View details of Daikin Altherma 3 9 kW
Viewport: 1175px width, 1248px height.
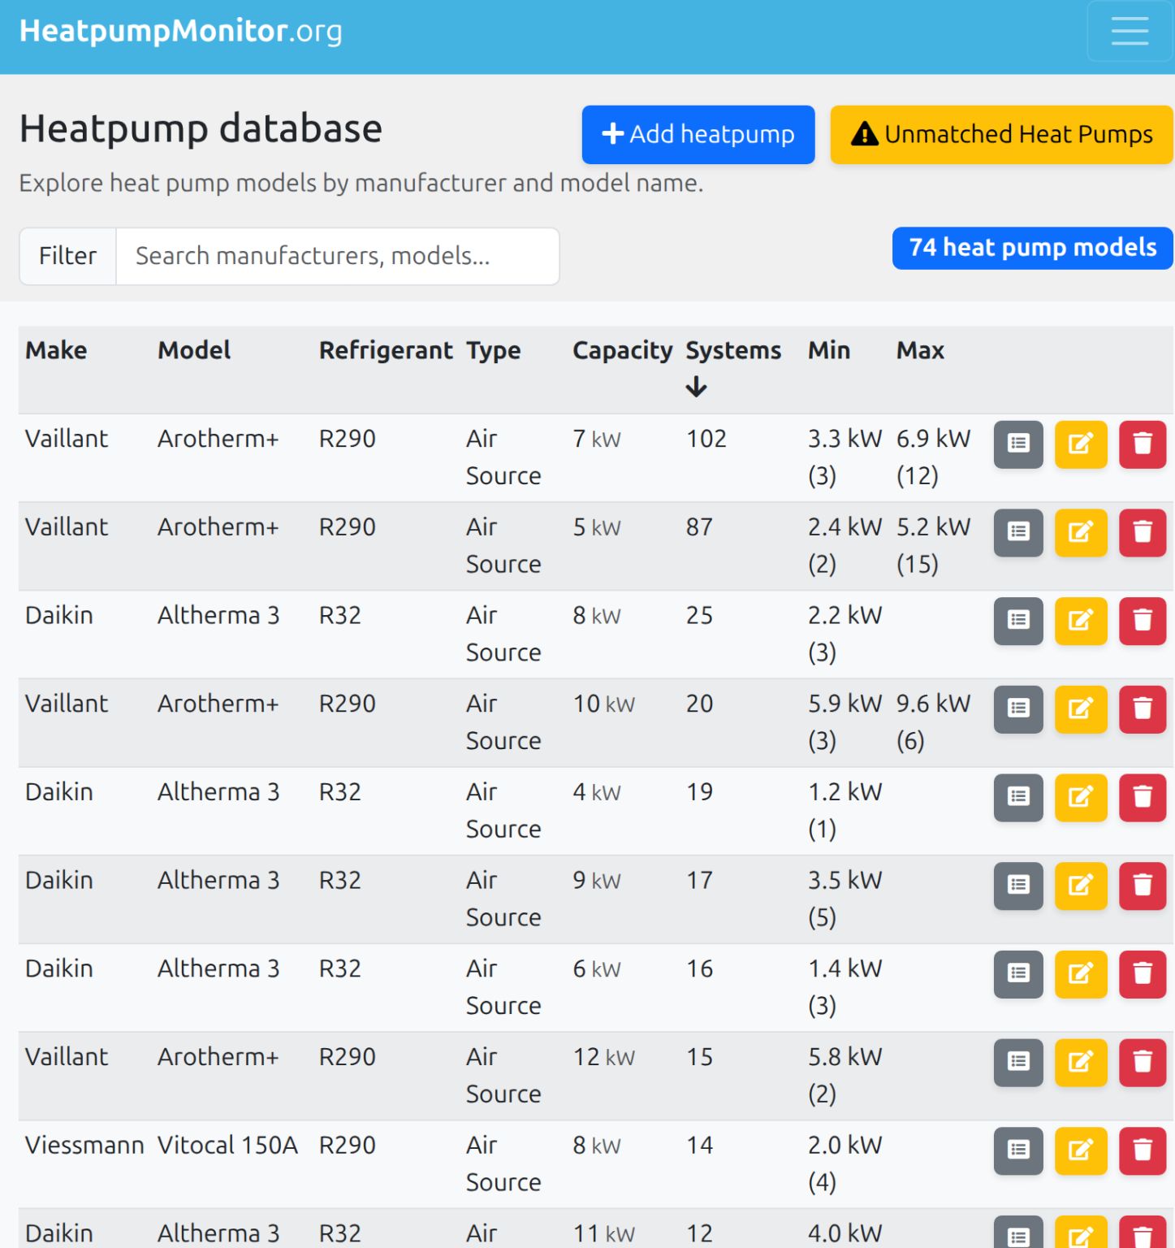point(1017,886)
